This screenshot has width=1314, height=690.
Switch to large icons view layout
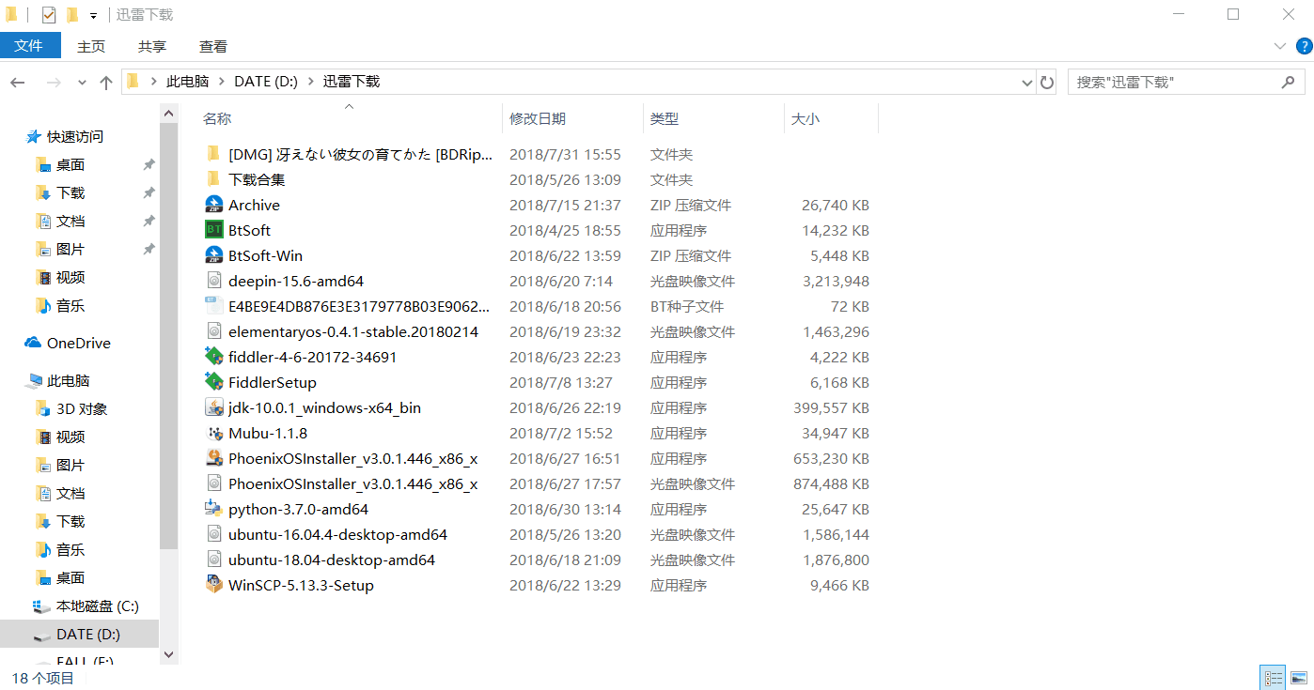point(1299,678)
